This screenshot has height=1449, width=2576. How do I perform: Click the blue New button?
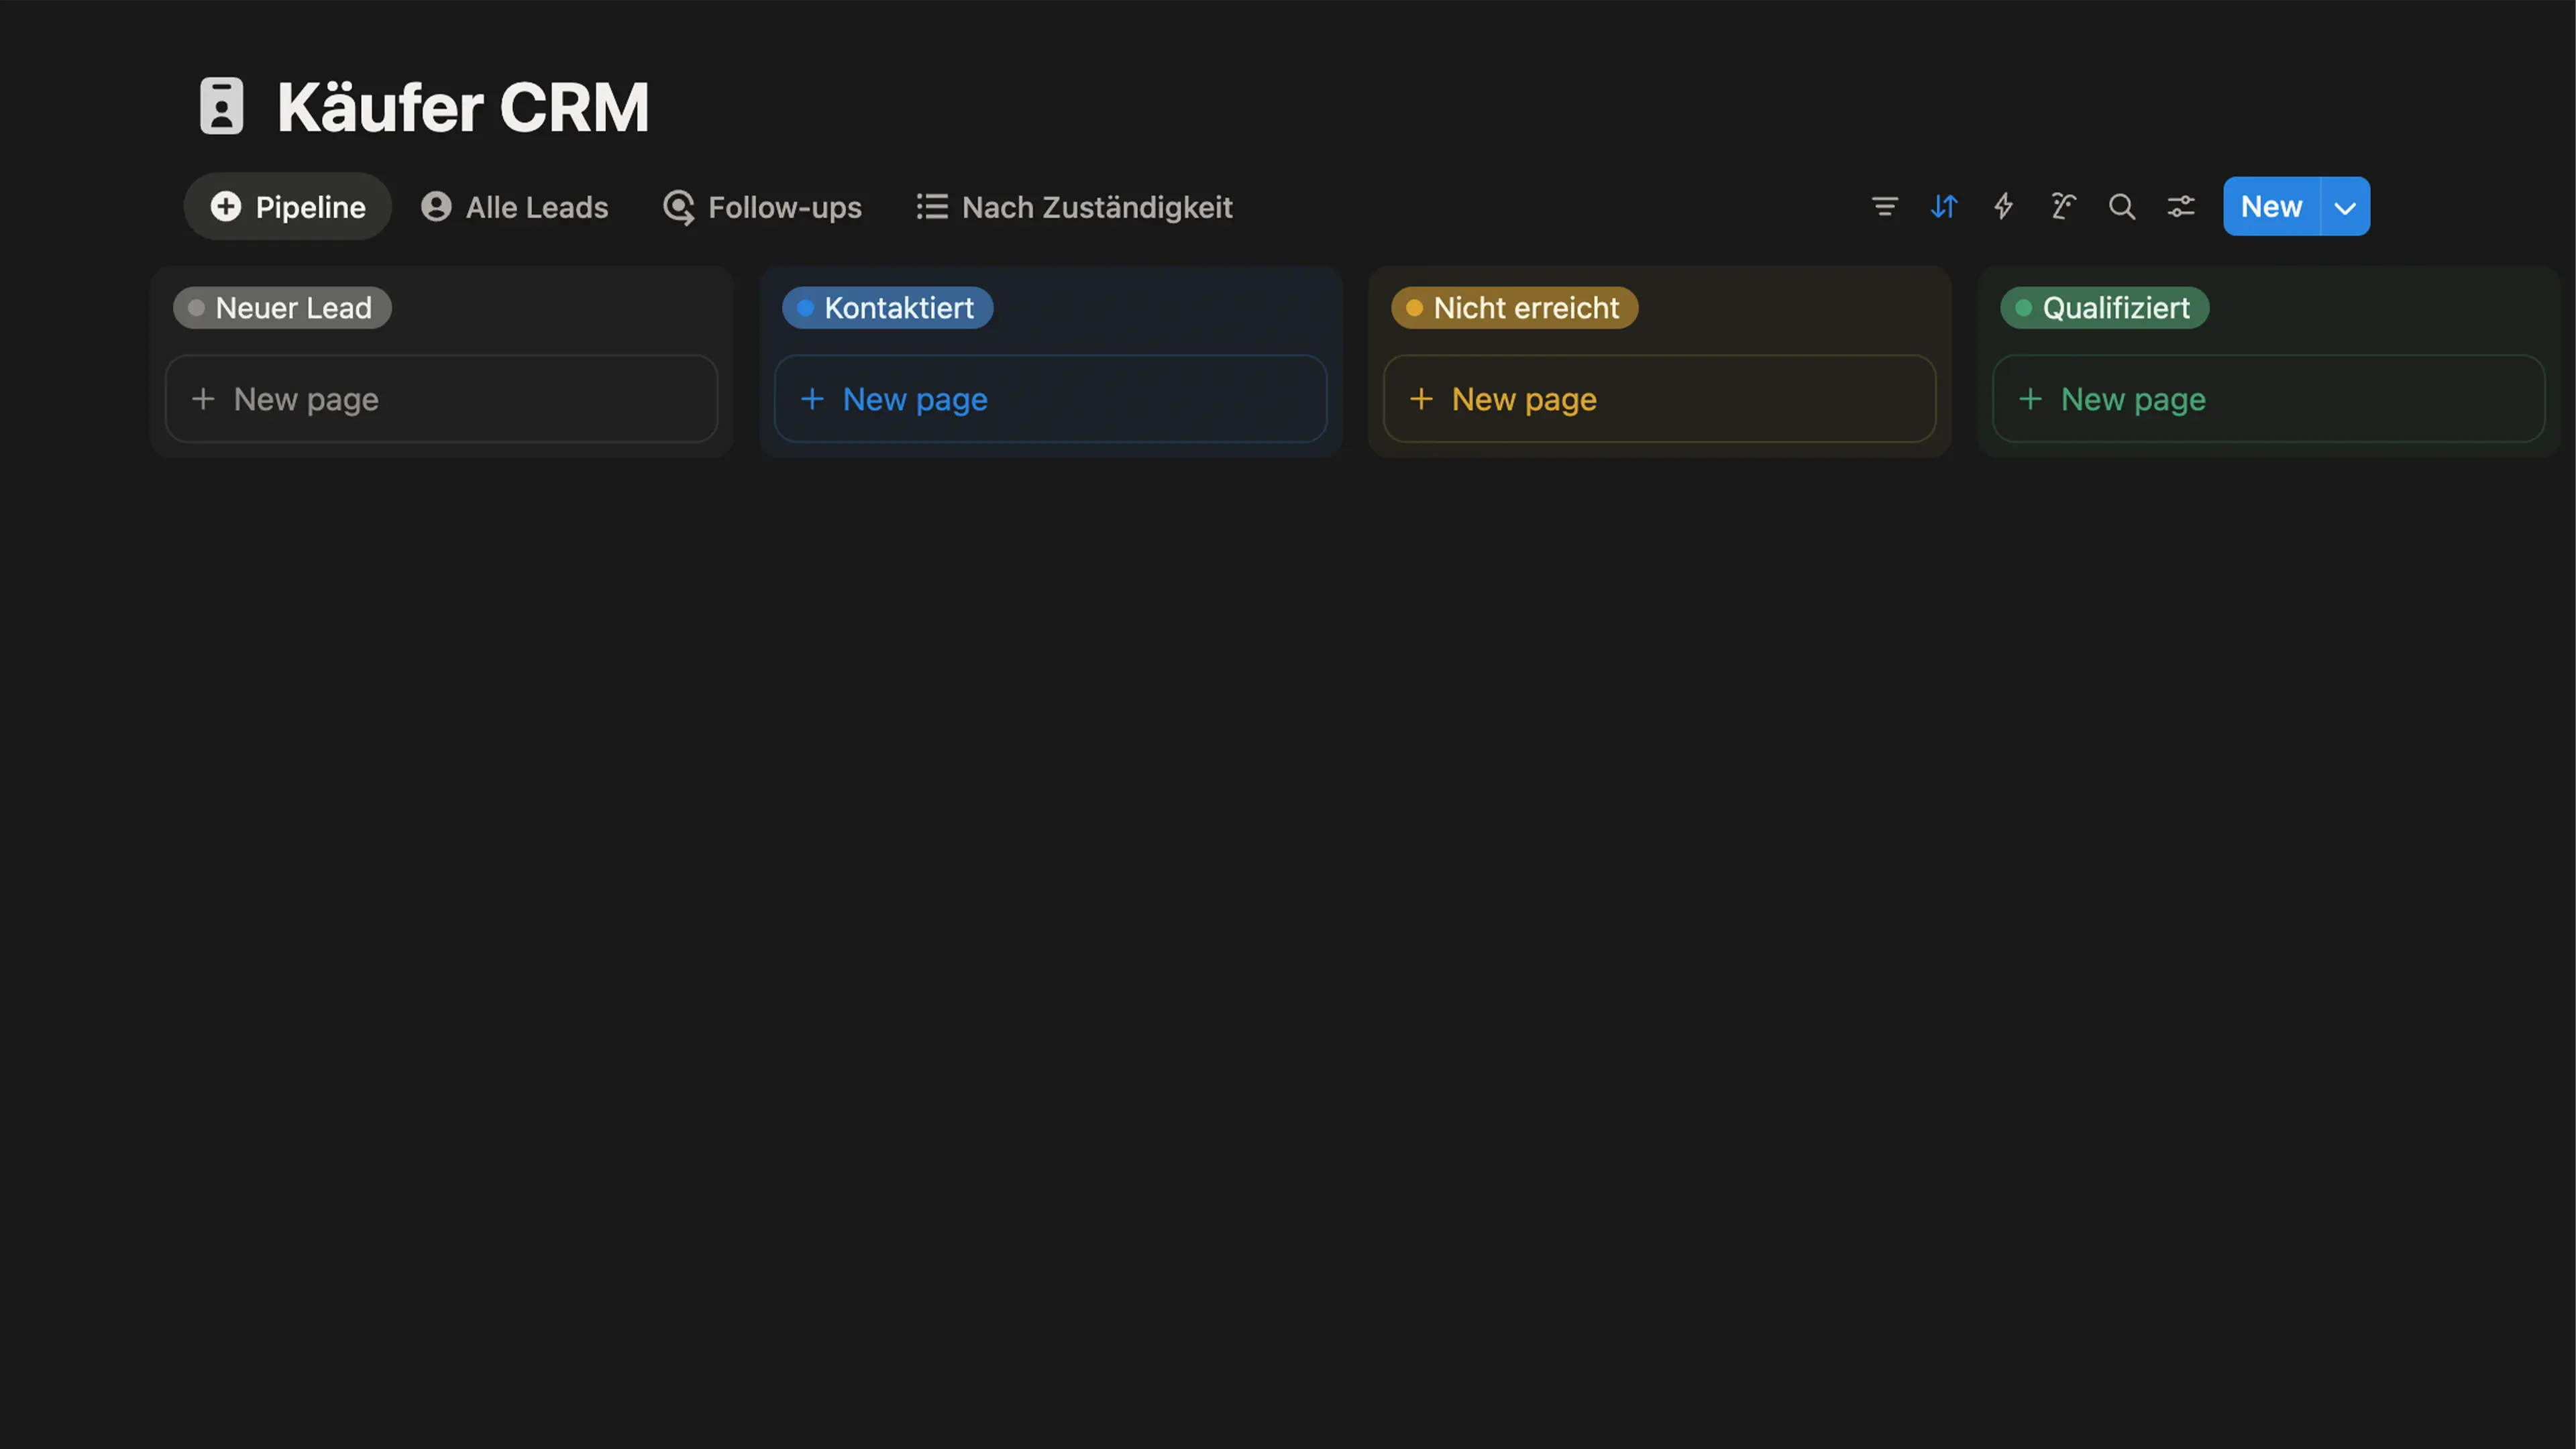[x=2271, y=207]
